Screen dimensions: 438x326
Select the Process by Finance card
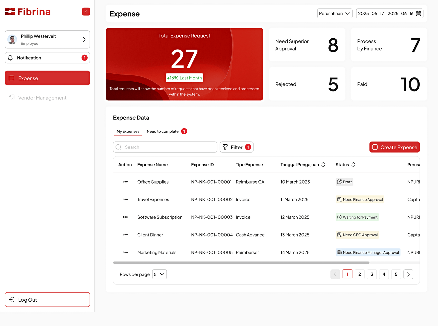point(389,45)
